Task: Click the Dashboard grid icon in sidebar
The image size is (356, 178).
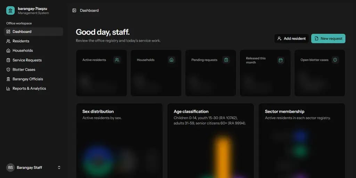Action: pyautogui.click(x=8, y=32)
